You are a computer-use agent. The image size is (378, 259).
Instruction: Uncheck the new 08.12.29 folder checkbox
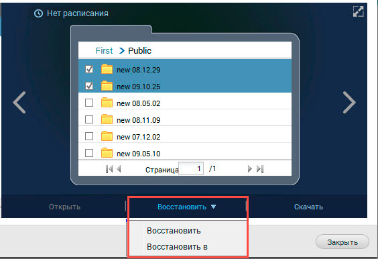pos(89,69)
